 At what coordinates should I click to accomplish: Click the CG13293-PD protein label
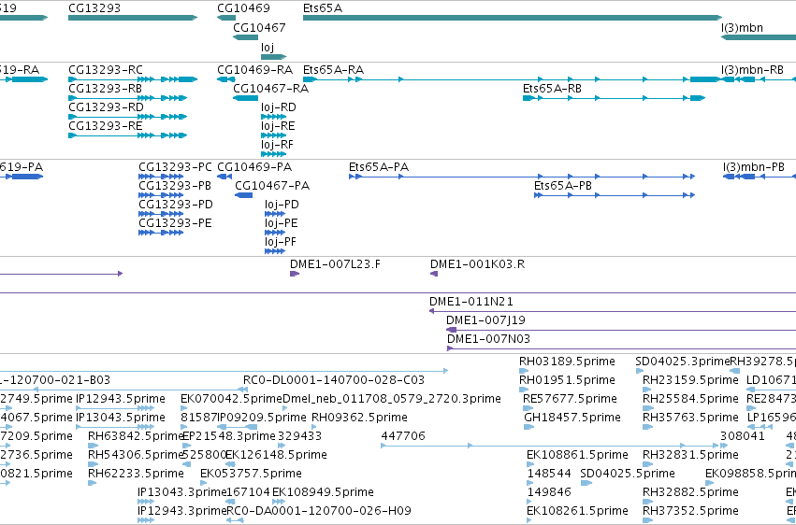(176, 205)
